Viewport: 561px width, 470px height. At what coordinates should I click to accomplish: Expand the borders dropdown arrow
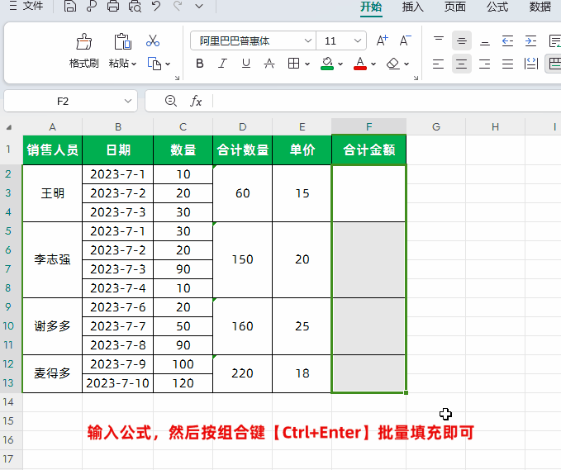[x=307, y=64]
